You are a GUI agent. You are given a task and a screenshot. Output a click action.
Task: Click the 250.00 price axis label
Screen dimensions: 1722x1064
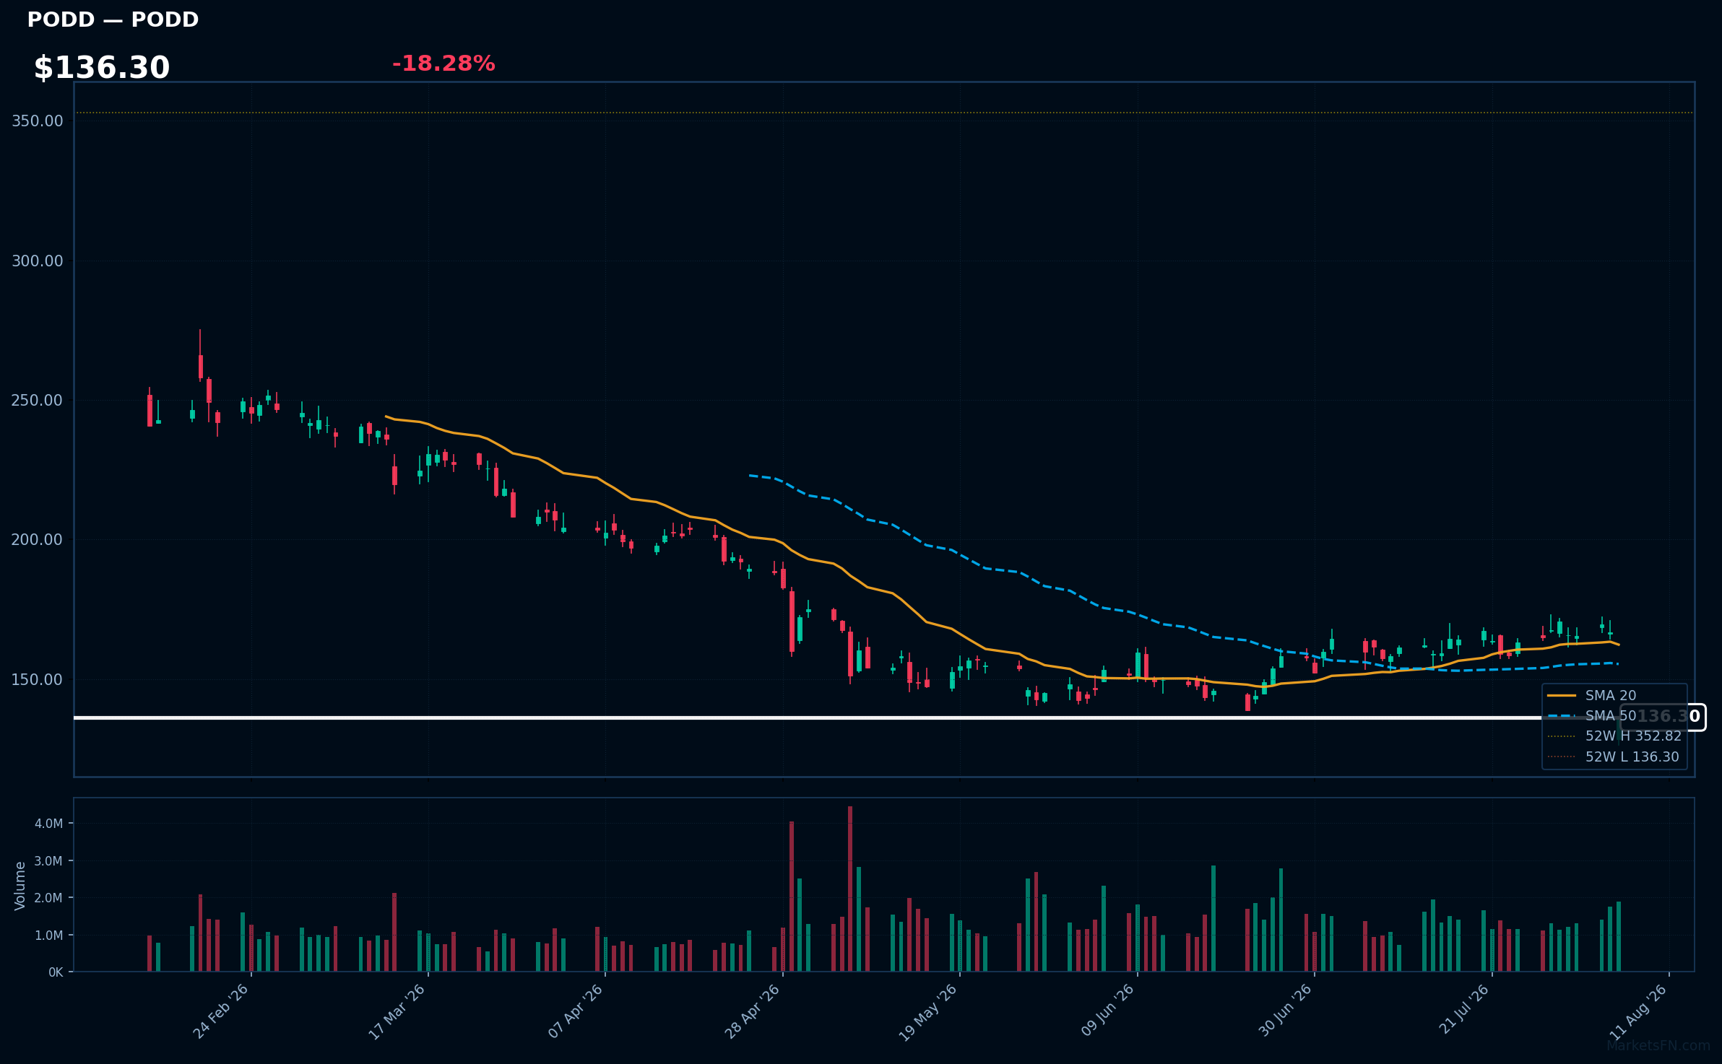[x=38, y=401]
